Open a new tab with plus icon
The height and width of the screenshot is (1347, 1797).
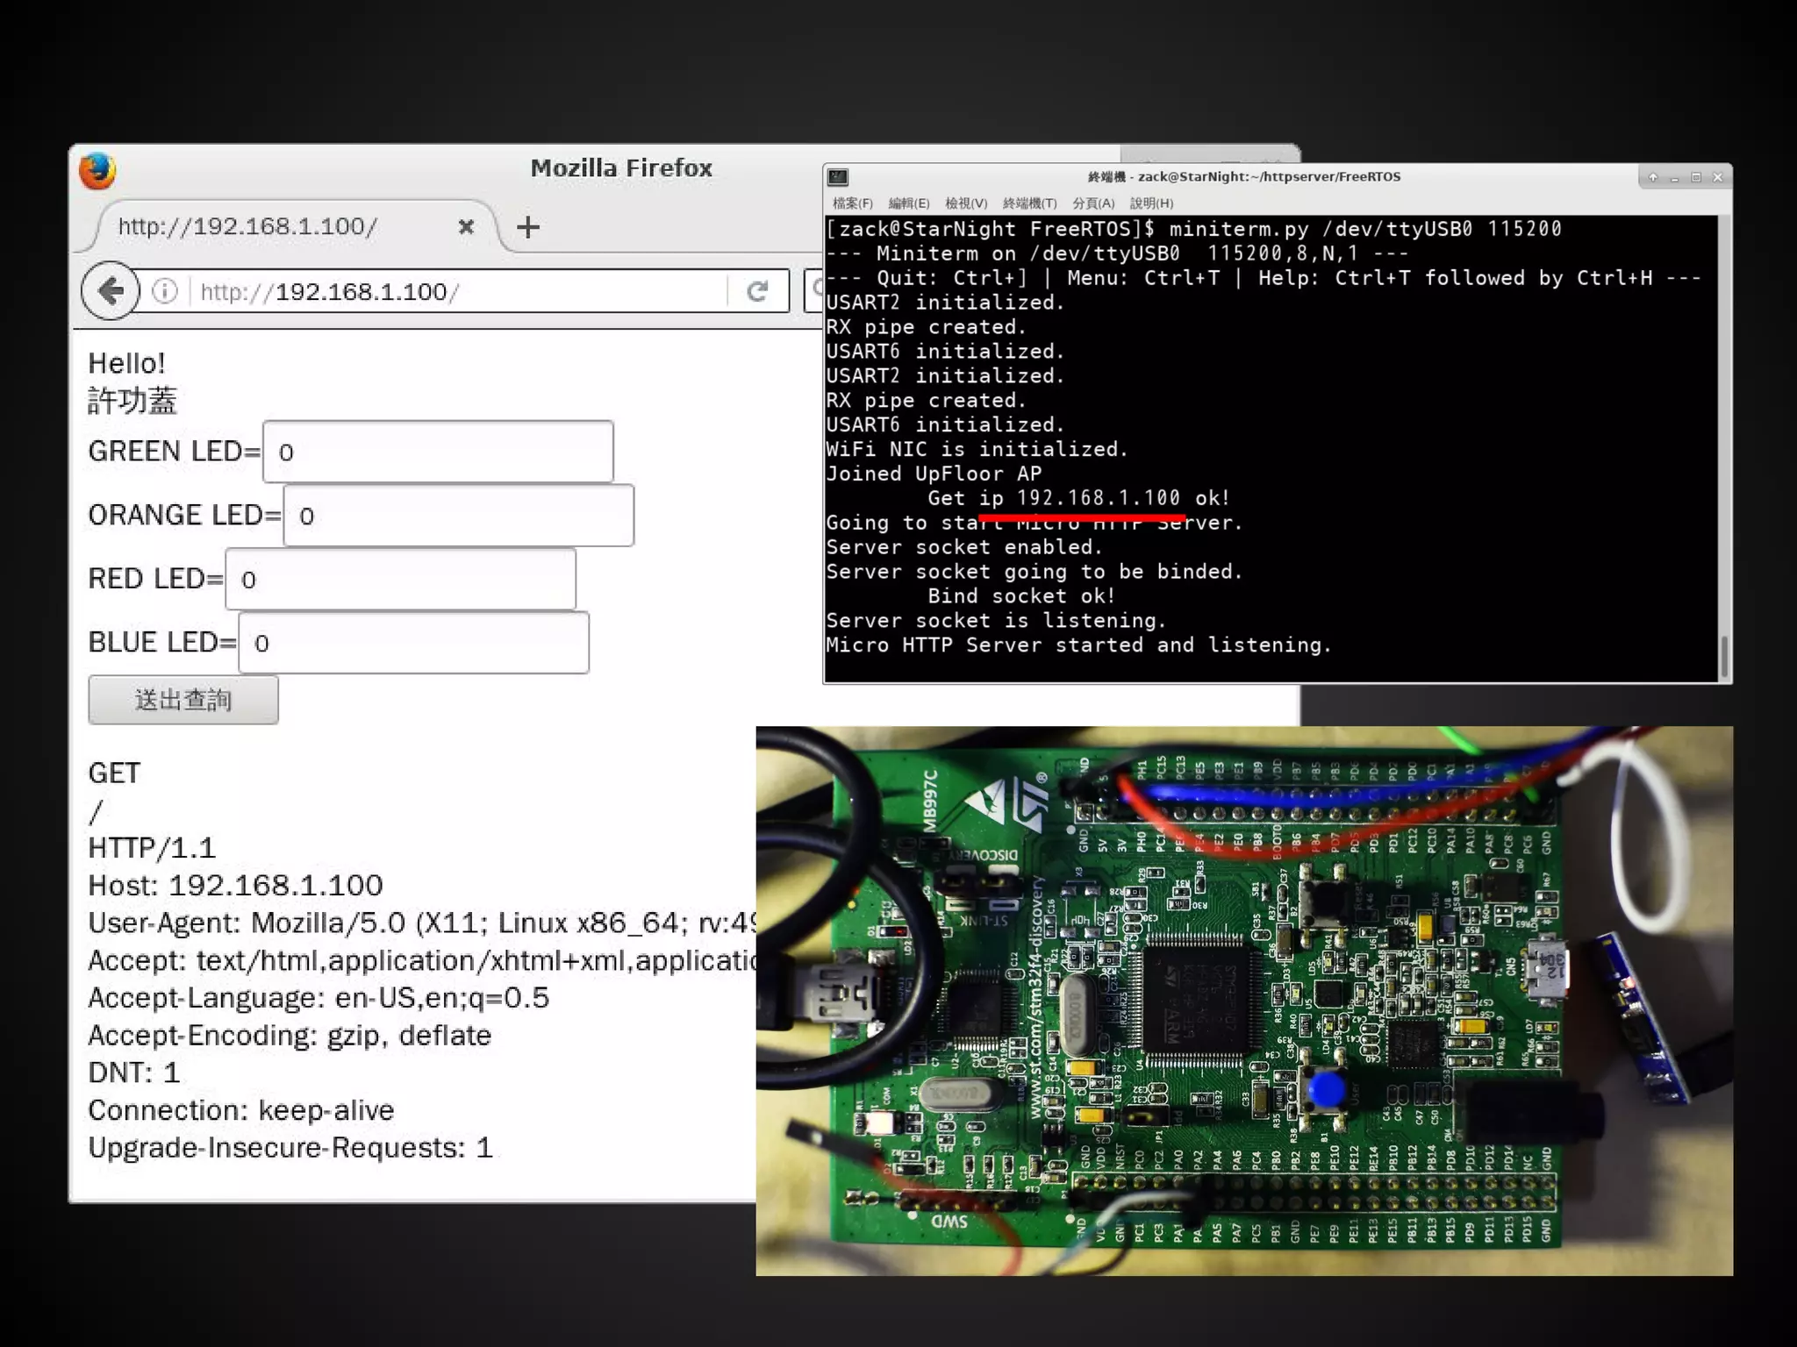527,227
